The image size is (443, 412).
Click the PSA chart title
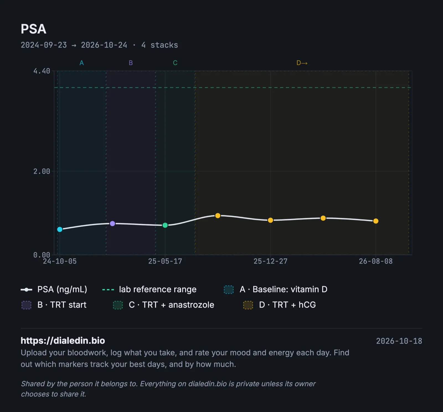coord(34,29)
